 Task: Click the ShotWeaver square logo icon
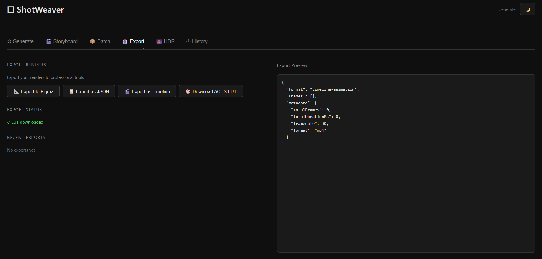click(11, 10)
